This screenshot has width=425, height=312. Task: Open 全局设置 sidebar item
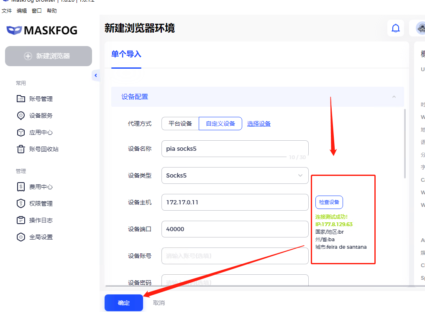(41, 237)
